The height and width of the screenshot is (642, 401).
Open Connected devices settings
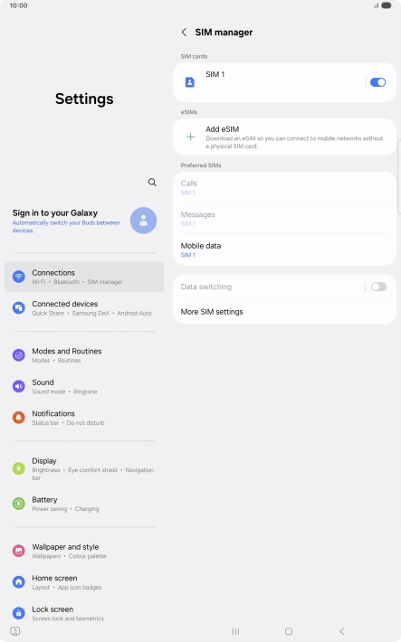pos(84,308)
